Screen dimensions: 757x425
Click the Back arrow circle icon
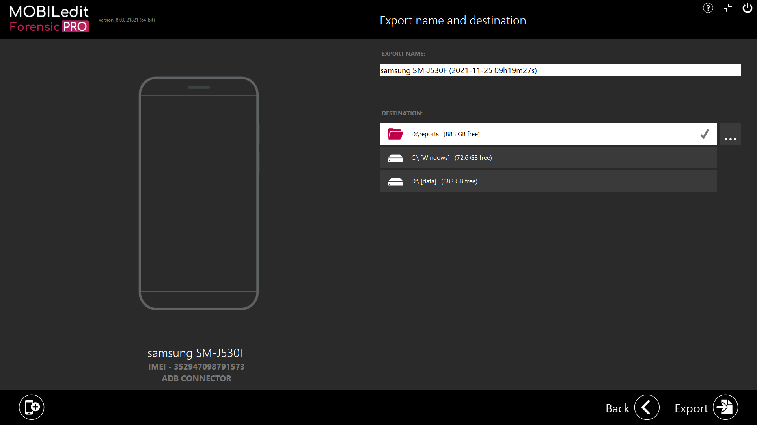647,407
